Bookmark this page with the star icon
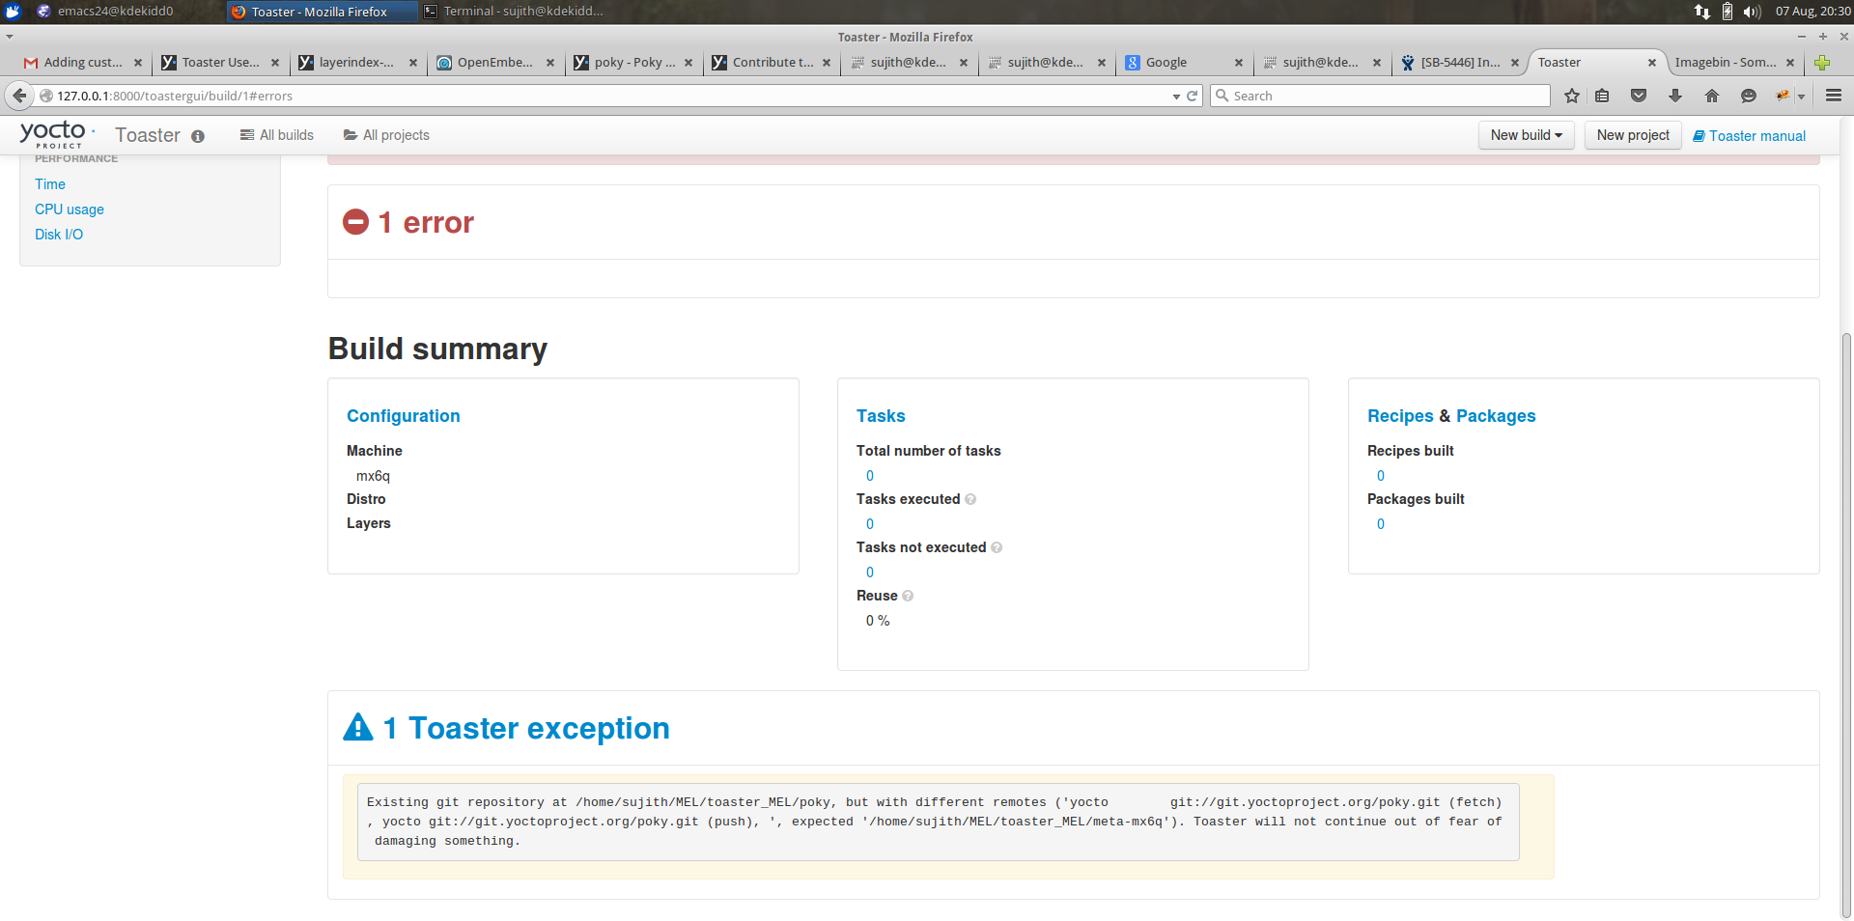1854x921 pixels. (1572, 96)
